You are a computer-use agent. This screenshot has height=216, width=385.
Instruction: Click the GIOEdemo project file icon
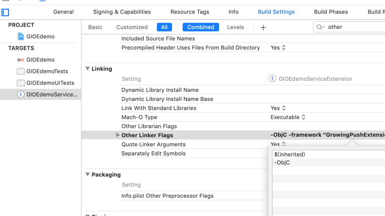tap(21, 36)
